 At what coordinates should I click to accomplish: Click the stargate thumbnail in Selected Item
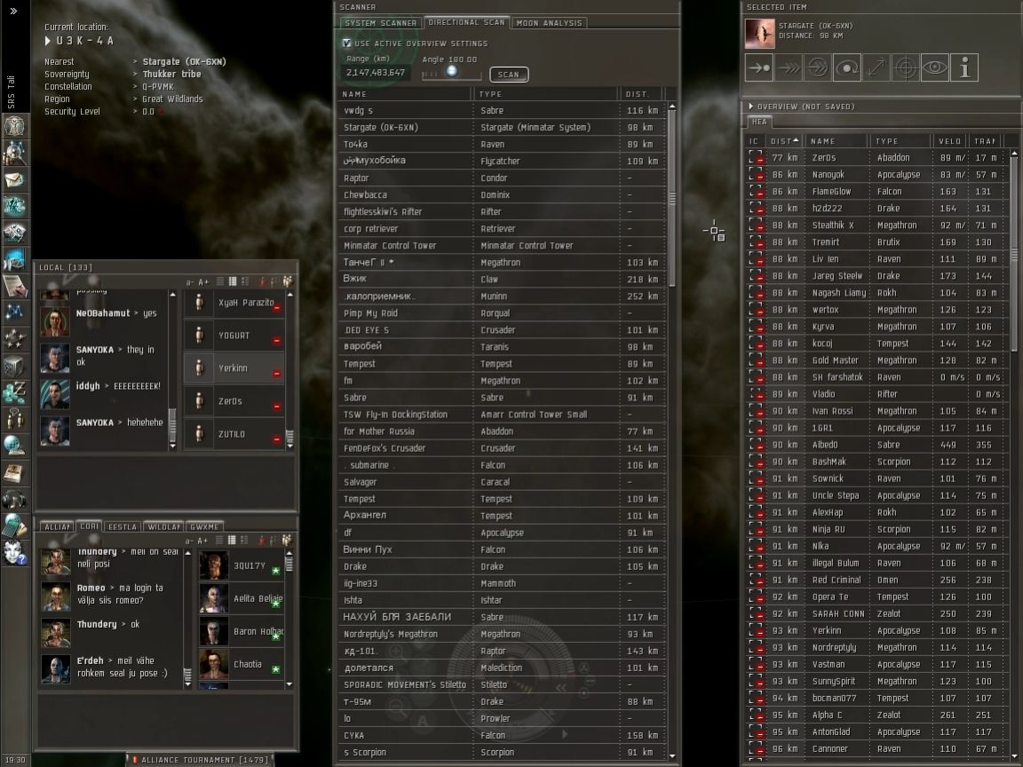pyautogui.click(x=760, y=33)
